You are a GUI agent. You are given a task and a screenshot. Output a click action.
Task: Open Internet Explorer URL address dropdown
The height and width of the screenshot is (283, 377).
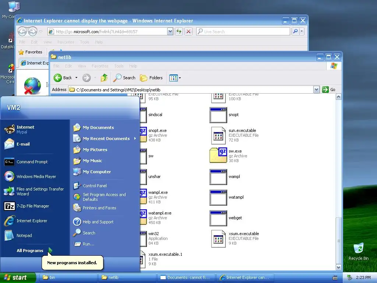170,31
